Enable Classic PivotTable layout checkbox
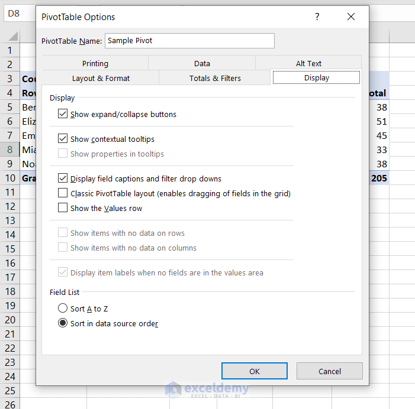Image resolution: width=415 pixels, height=409 pixels. tap(63, 193)
